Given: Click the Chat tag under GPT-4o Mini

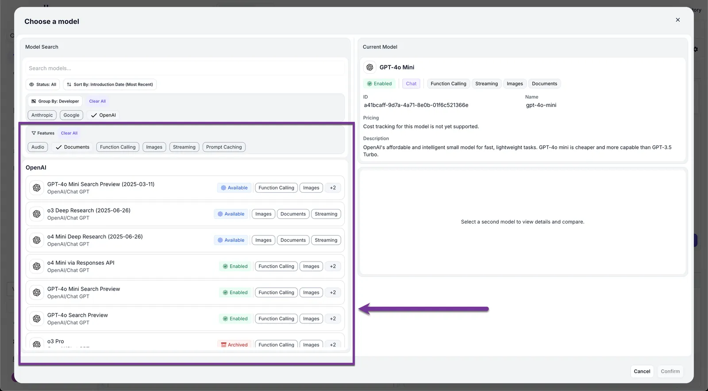Looking at the screenshot, I should pos(411,84).
